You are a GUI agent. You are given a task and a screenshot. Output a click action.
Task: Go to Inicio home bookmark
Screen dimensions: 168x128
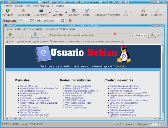[10, 41]
